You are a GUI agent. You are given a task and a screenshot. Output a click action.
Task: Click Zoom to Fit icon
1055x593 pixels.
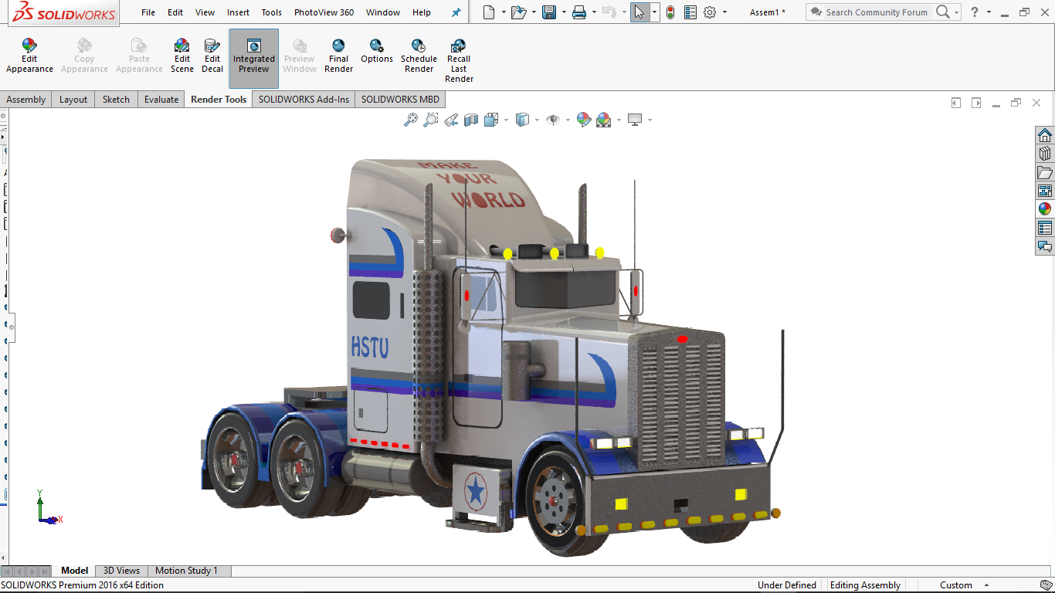point(411,120)
